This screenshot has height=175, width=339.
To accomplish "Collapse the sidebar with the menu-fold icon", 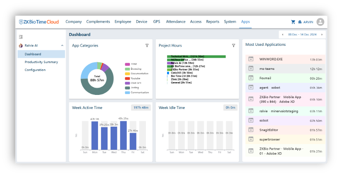I will (21, 37).
